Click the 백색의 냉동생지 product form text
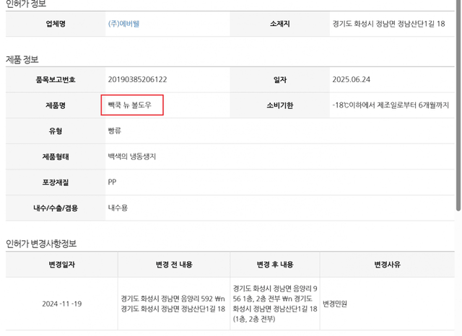Image resolution: width=462 pixels, height=336 pixels. pos(131,156)
